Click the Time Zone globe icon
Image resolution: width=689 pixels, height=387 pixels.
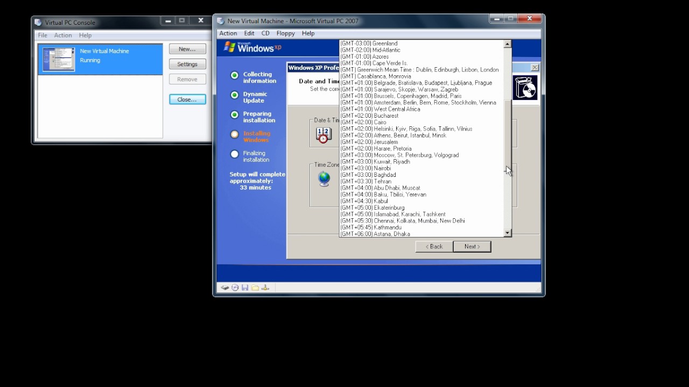click(324, 179)
